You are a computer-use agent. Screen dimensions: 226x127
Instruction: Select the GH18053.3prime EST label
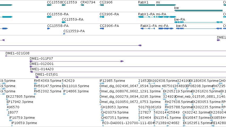click(114, 107)
